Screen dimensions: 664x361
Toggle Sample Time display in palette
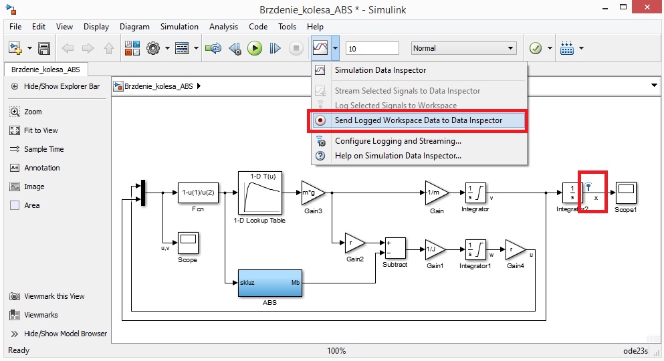(37, 149)
